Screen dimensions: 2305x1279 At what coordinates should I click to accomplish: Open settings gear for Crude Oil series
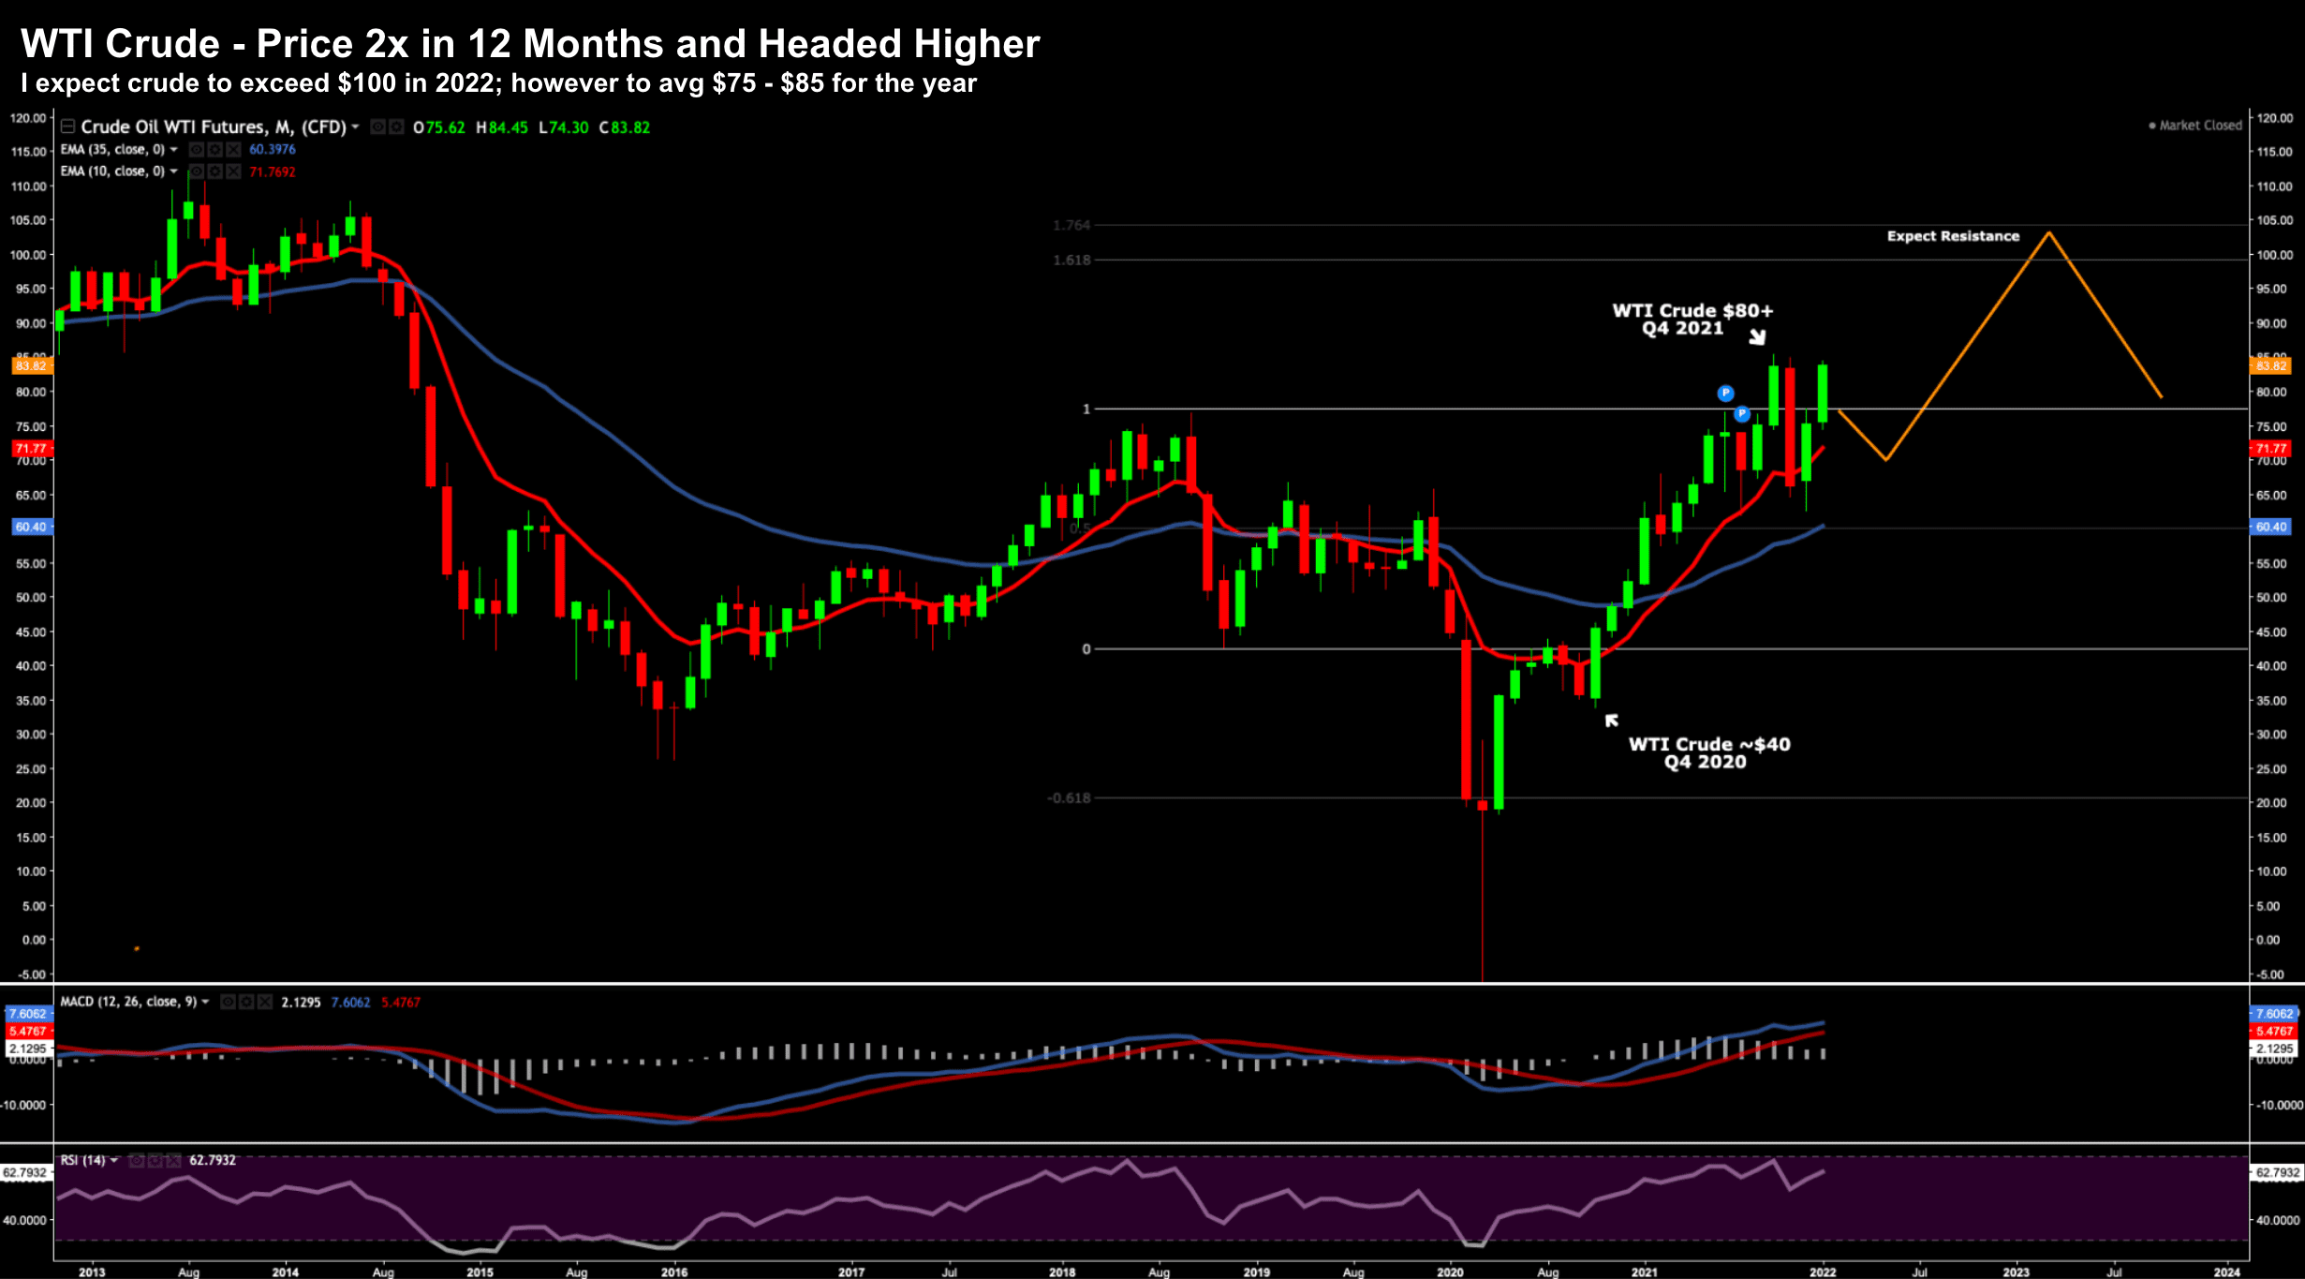[396, 126]
